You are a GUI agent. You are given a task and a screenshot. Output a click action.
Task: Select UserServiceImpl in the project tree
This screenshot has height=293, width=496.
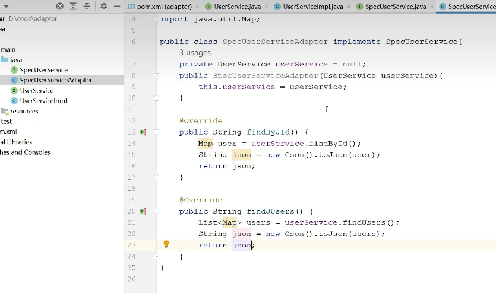point(43,101)
